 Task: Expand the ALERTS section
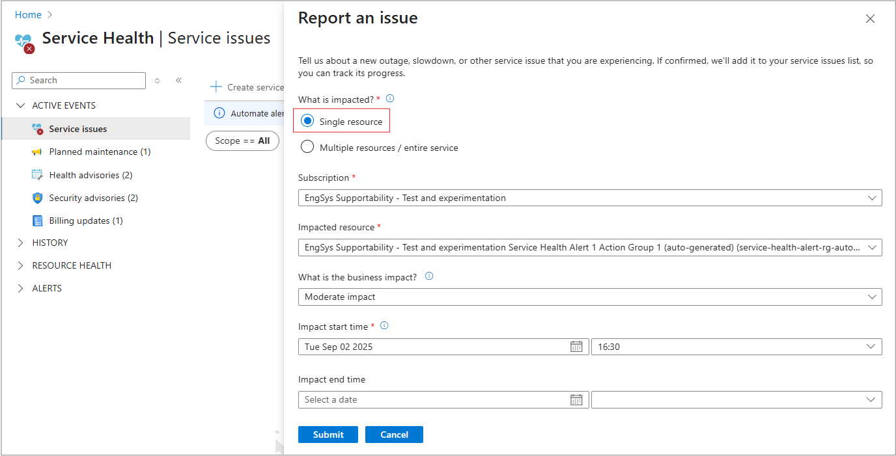(21, 288)
